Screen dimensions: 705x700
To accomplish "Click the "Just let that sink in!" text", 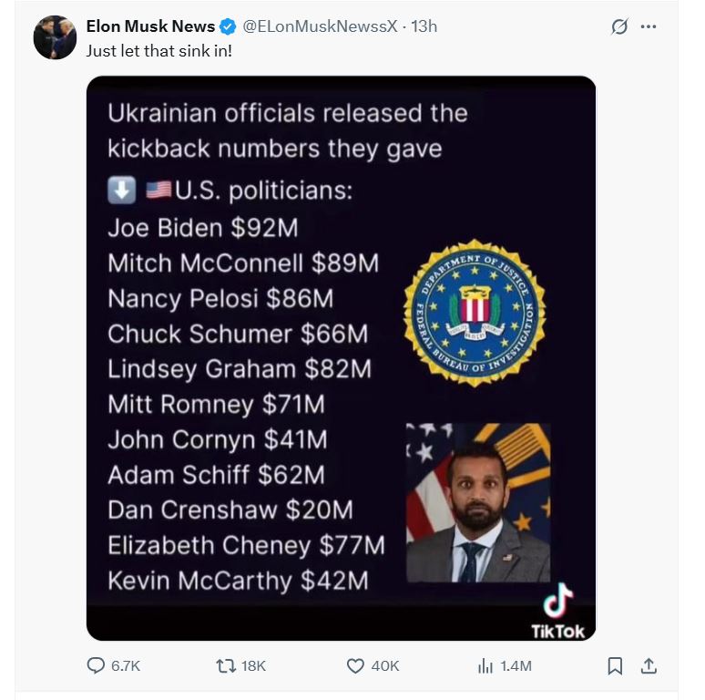I will pos(159,50).
